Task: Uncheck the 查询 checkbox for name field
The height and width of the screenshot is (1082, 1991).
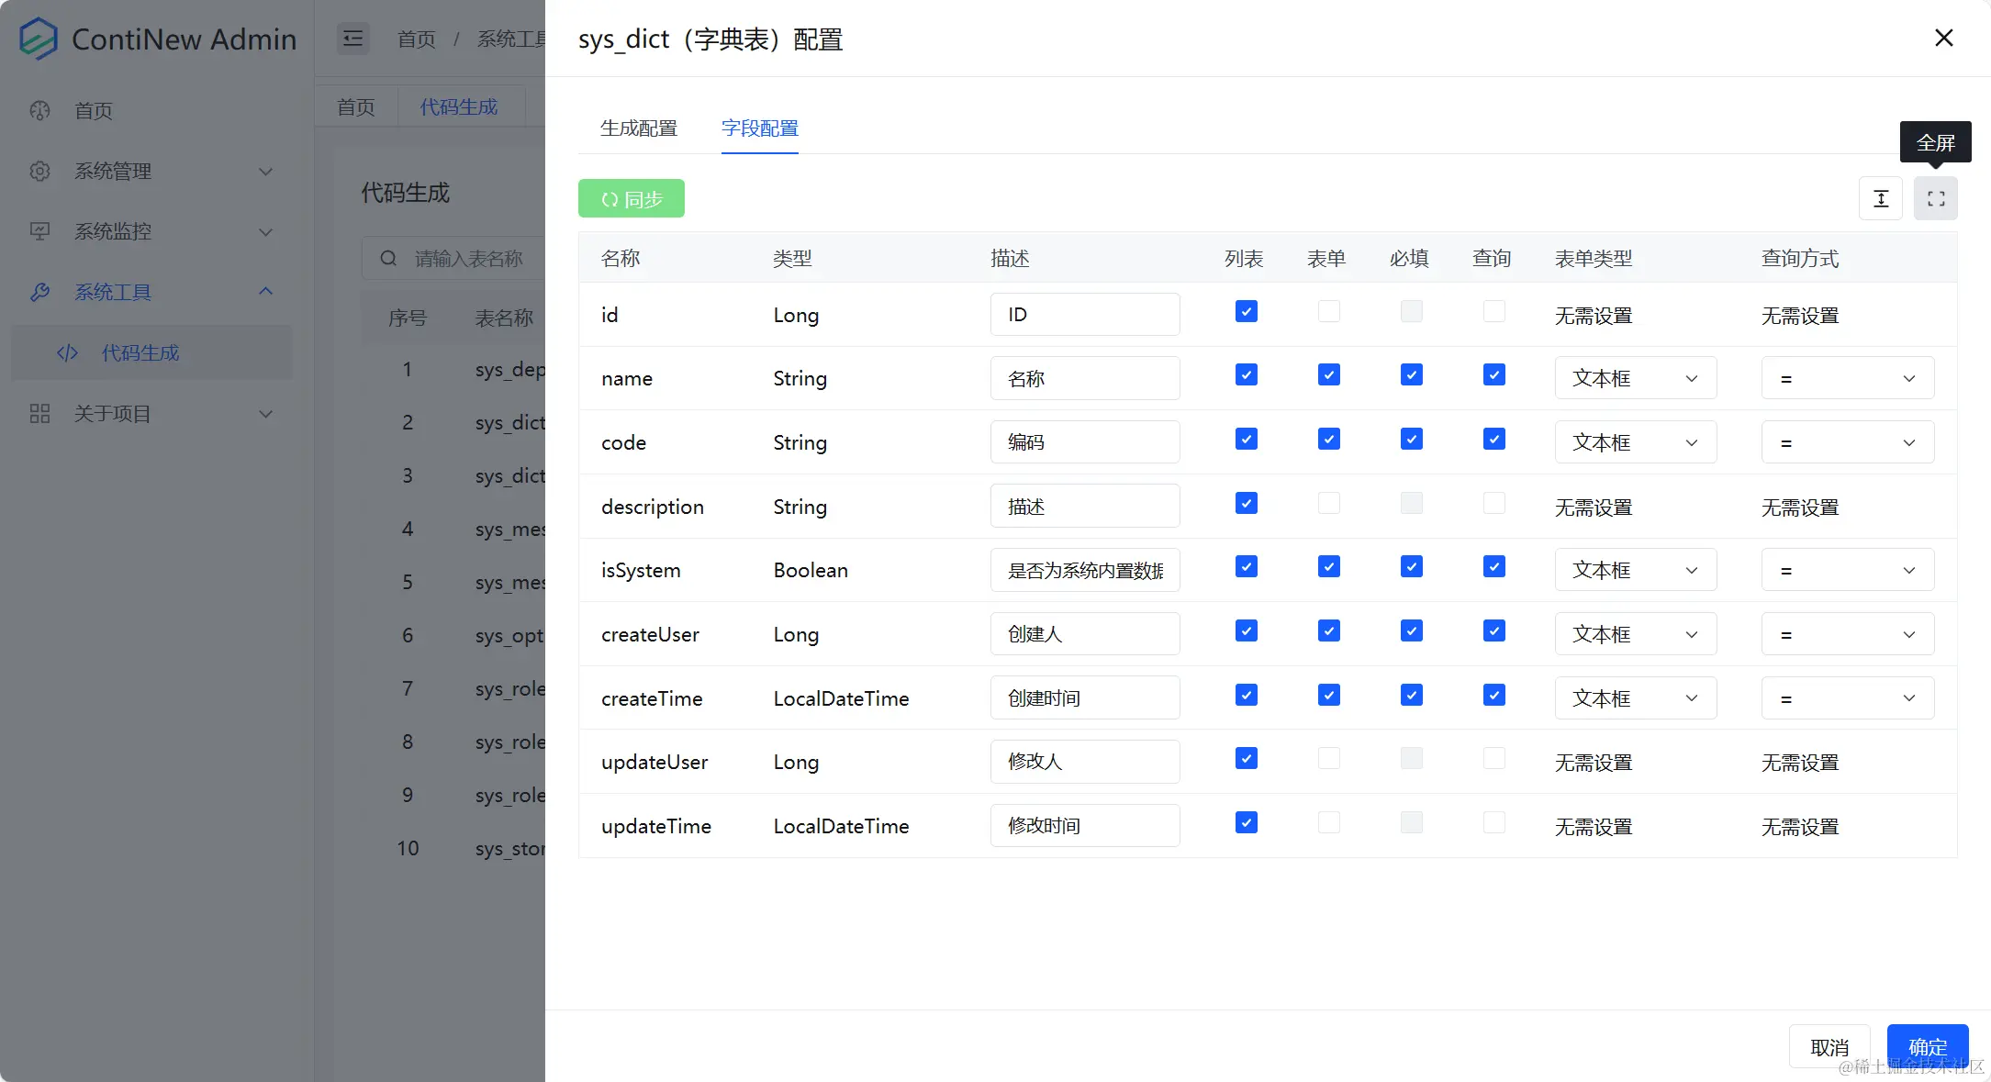Action: [1493, 374]
